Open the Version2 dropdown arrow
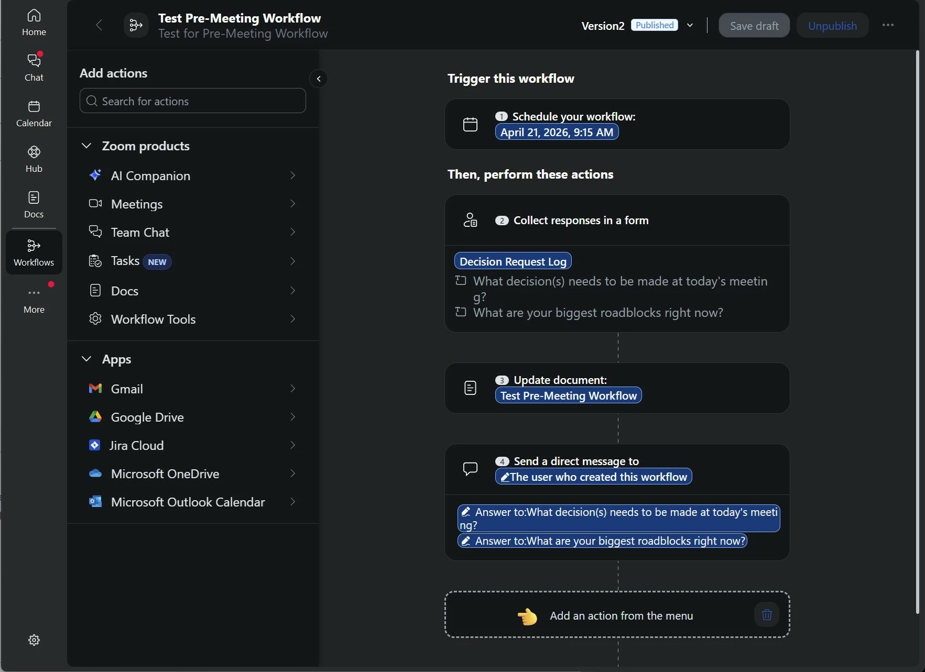 pyautogui.click(x=690, y=25)
